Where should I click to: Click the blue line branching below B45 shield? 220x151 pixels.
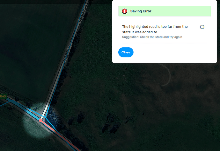[x=5, y=104]
